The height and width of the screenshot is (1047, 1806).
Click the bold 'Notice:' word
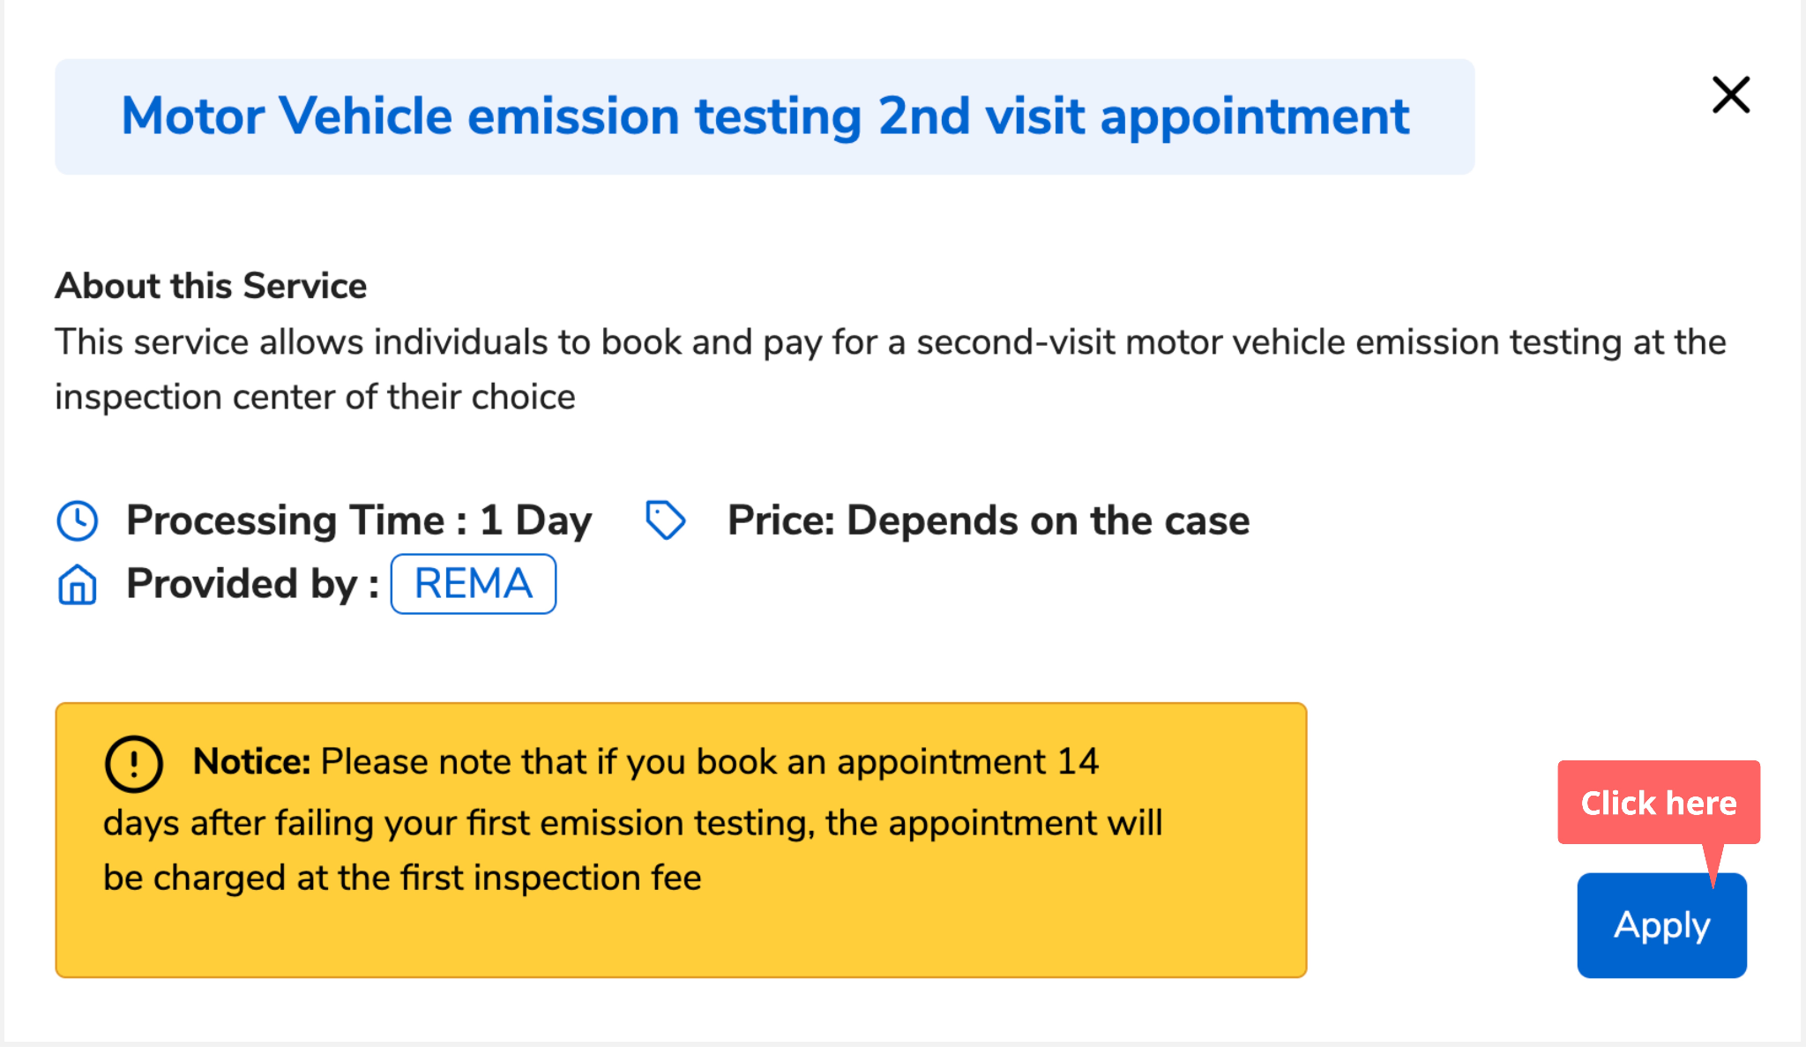[x=251, y=761]
